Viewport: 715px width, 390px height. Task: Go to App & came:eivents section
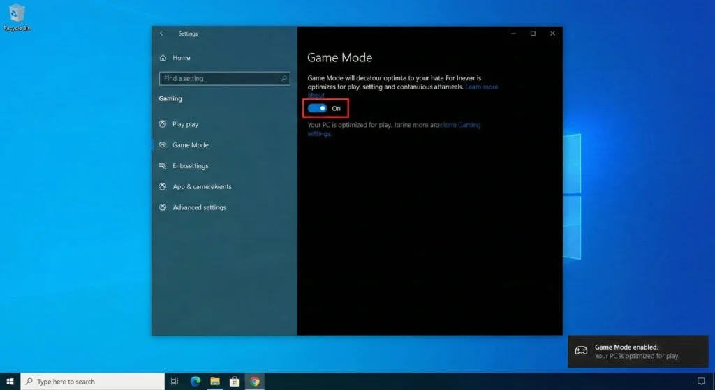(202, 186)
